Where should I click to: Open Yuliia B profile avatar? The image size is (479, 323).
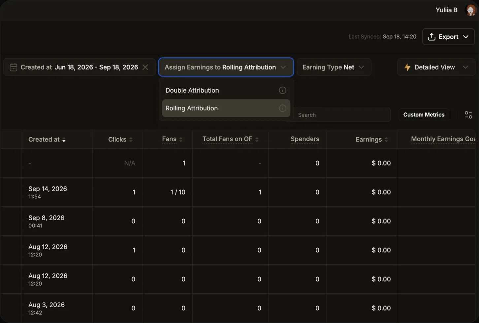(471, 10)
